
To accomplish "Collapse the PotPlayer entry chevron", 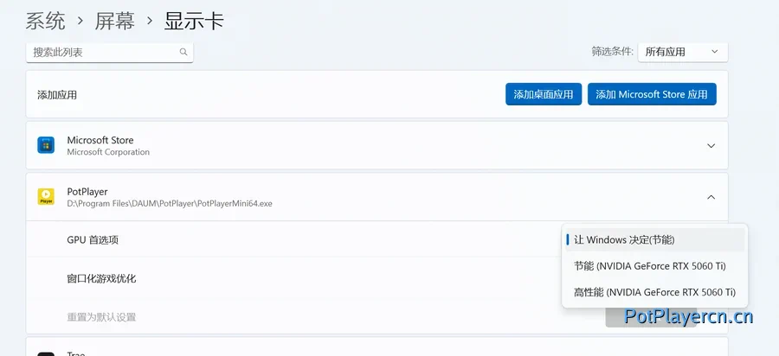I will coord(711,197).
